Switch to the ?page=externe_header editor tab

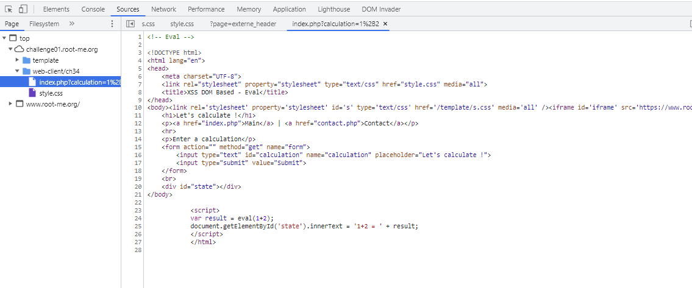pos(243,24)
